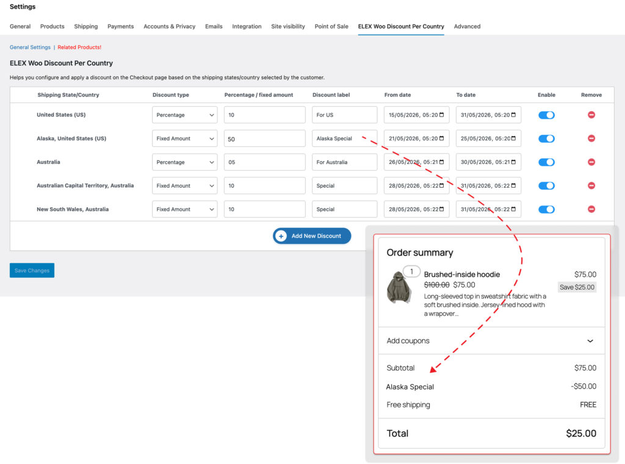Click the Total amount $25.00
This screenshot has width=625, height=464.
click(x=581, y=434)
